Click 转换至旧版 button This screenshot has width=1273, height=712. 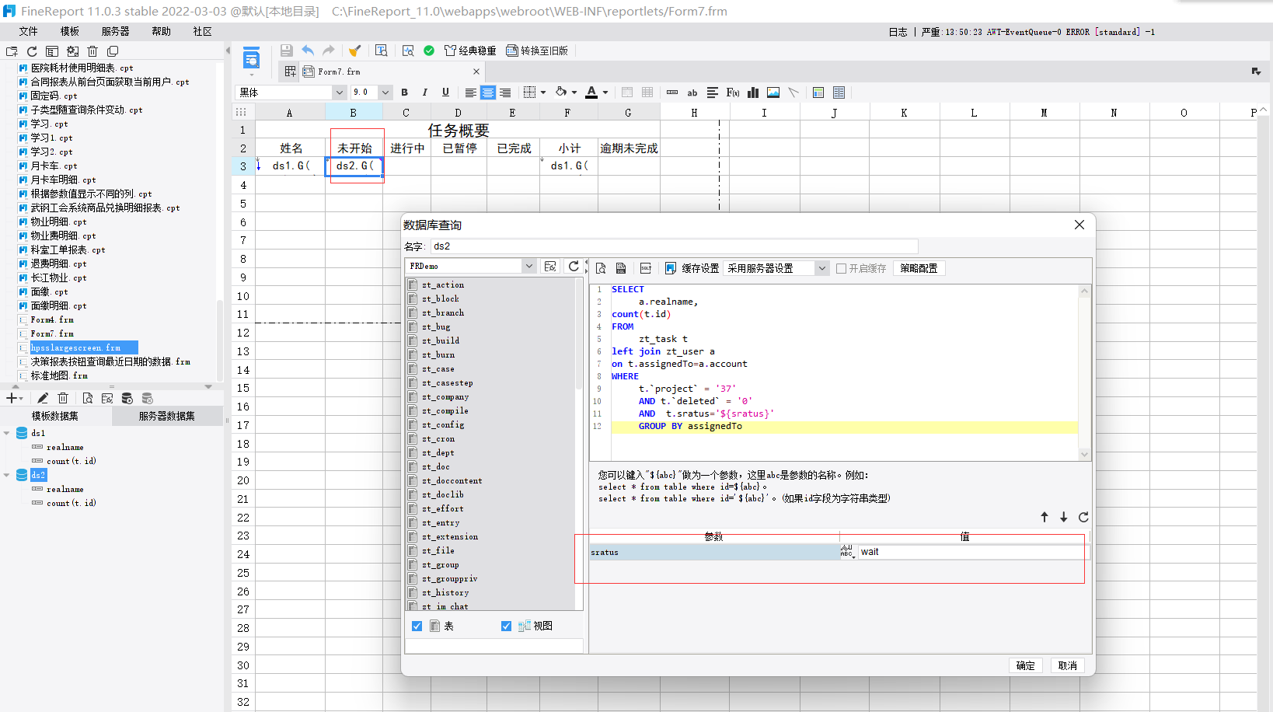pos(537,51)
